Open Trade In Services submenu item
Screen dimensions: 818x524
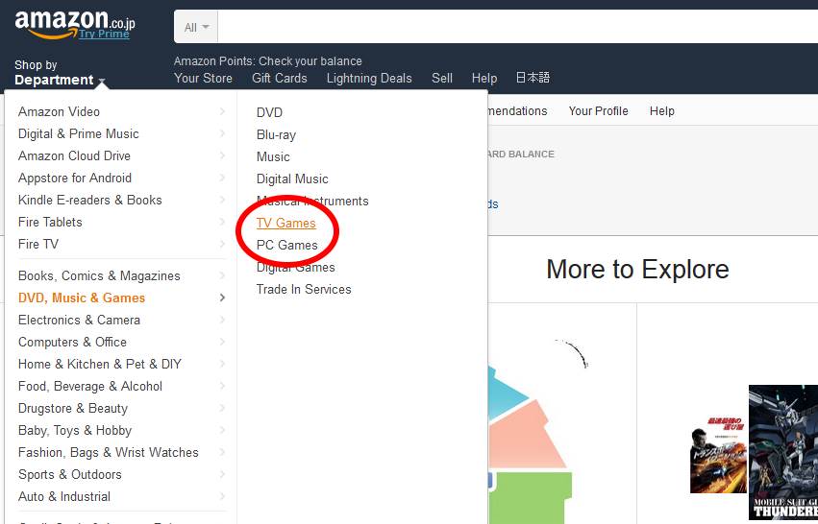(x=304, y=289)
